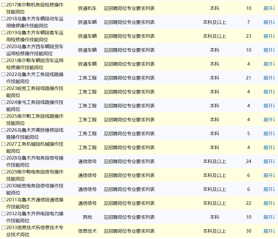
Task: Click 铁道车辆 in the 2018 row
Action: [87, 22]
